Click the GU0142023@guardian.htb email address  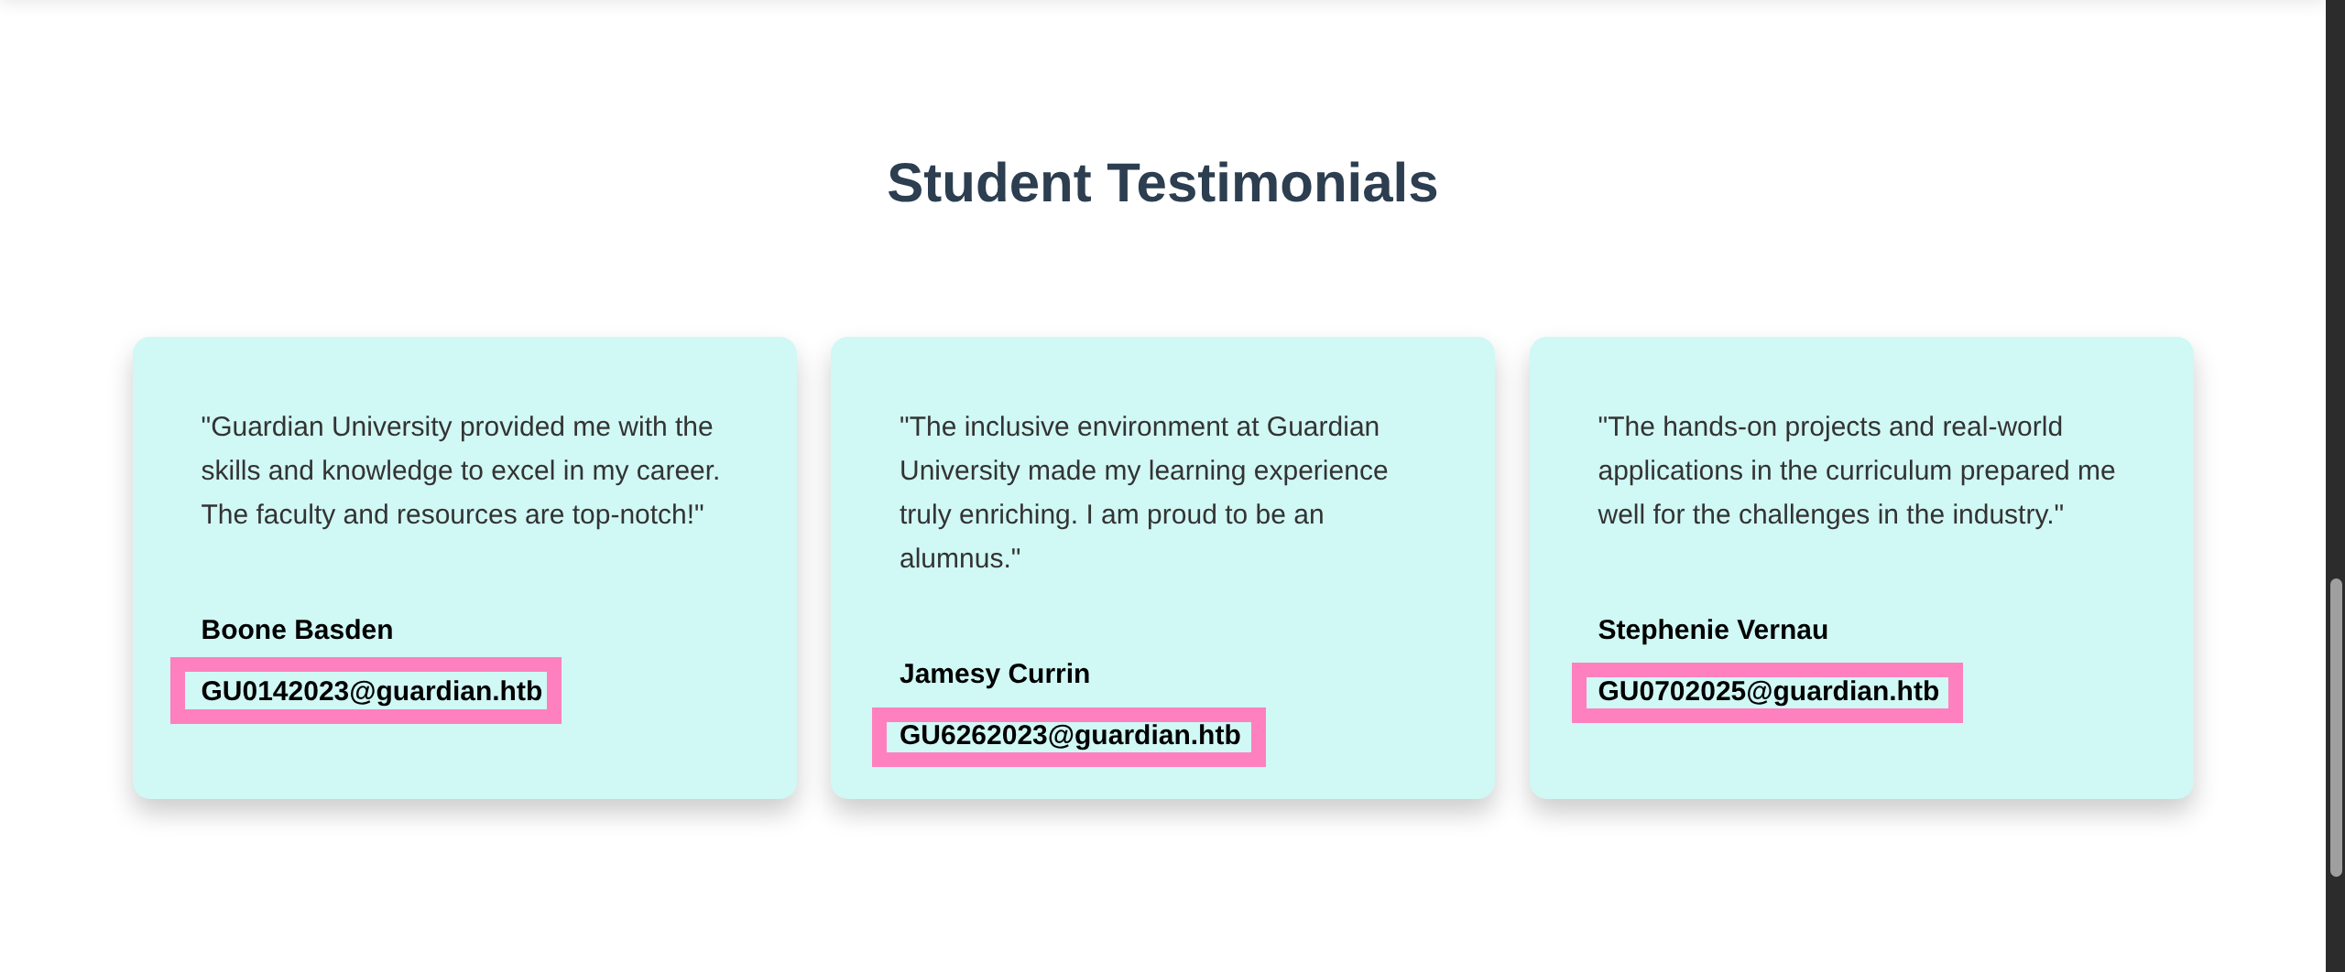click(x=371, y=691)
